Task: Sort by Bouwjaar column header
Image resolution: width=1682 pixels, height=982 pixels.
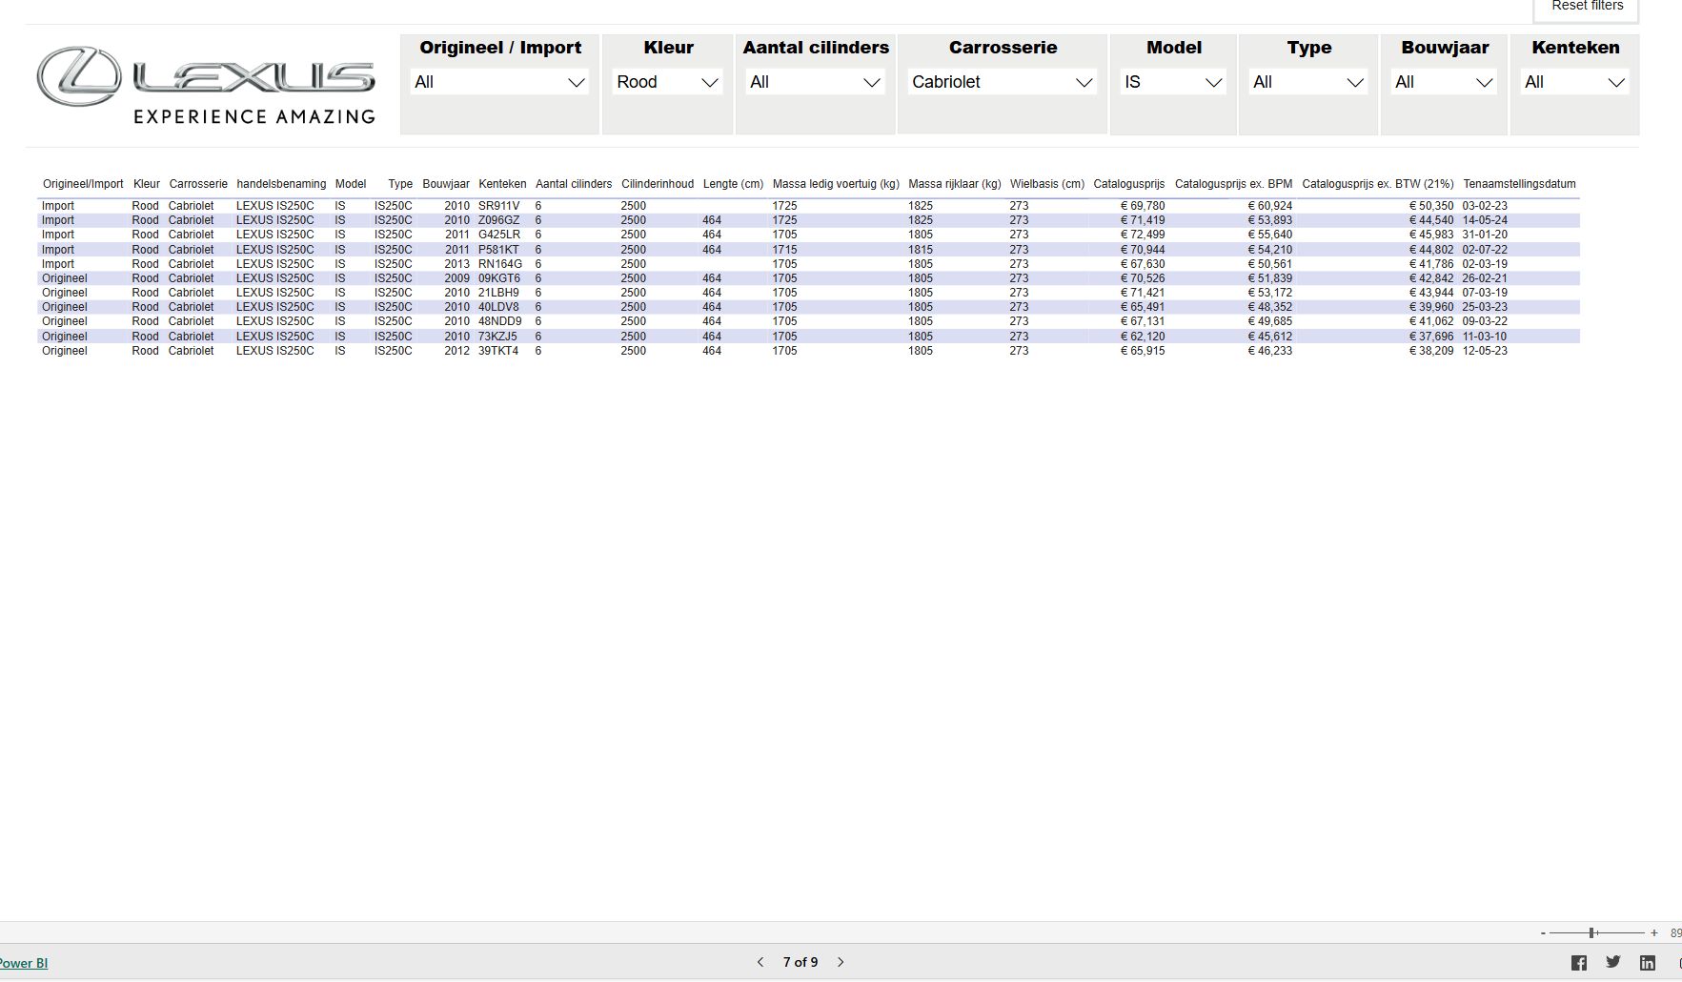Action: pyautogui.click(x=445, y=184)
